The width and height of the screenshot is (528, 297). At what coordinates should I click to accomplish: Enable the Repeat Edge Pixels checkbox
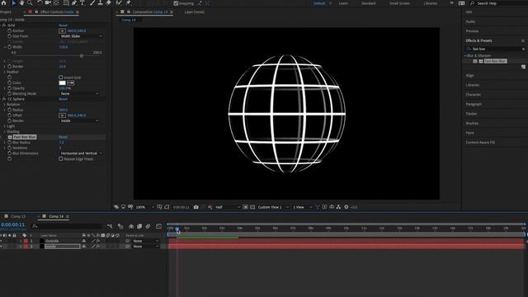click(61, 159)
